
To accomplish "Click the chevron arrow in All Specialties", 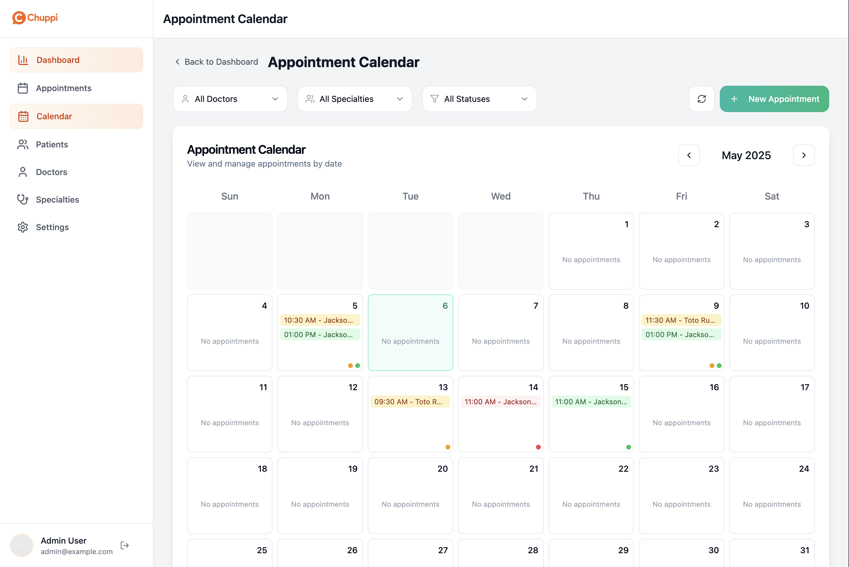I will [400, 99].
